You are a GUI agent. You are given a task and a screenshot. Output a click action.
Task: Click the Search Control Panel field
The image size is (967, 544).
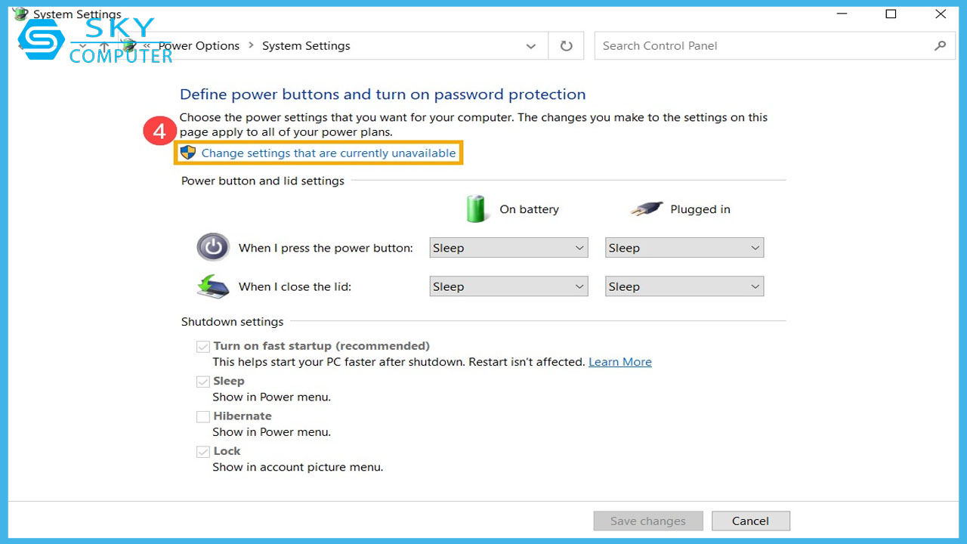763,46
